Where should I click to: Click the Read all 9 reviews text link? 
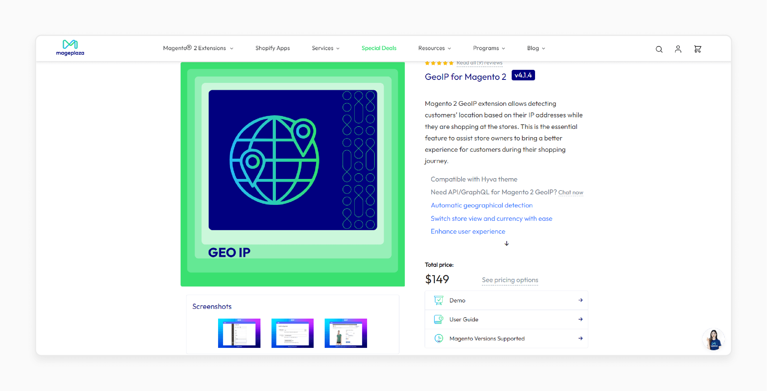[x=479, y=62]
